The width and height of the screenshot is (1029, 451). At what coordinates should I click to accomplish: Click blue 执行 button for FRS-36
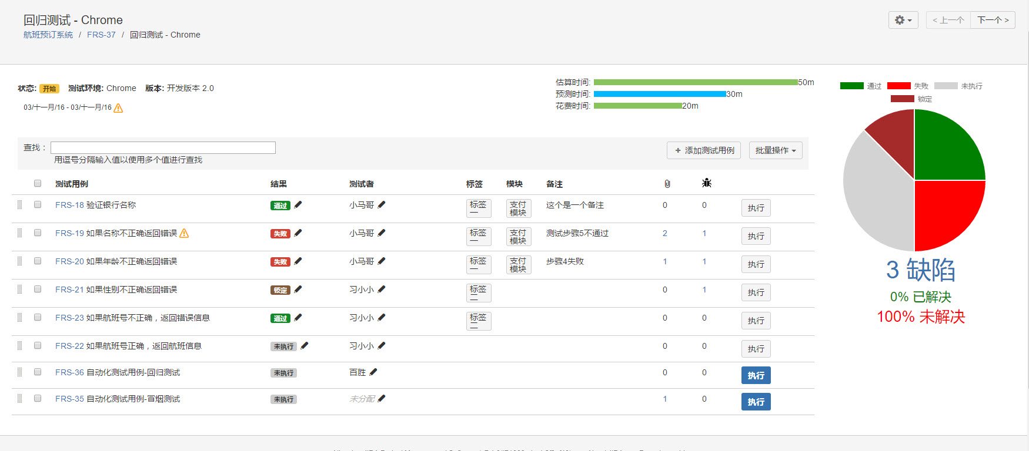click(756, 375)
